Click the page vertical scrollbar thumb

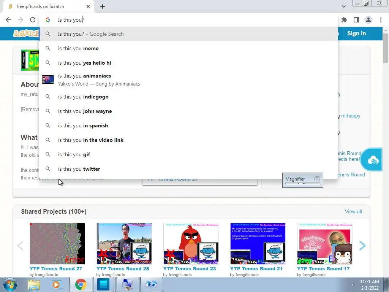click(386, 48)
